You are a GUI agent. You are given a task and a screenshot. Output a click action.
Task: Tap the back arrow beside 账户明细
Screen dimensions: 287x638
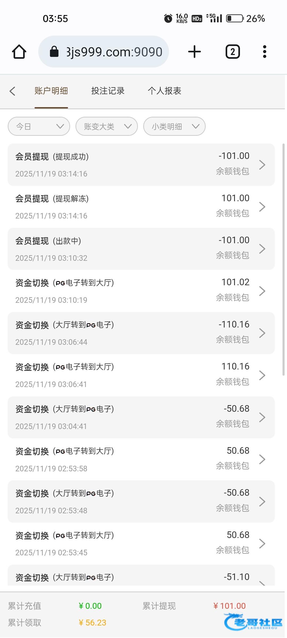(x=12, y=91)
